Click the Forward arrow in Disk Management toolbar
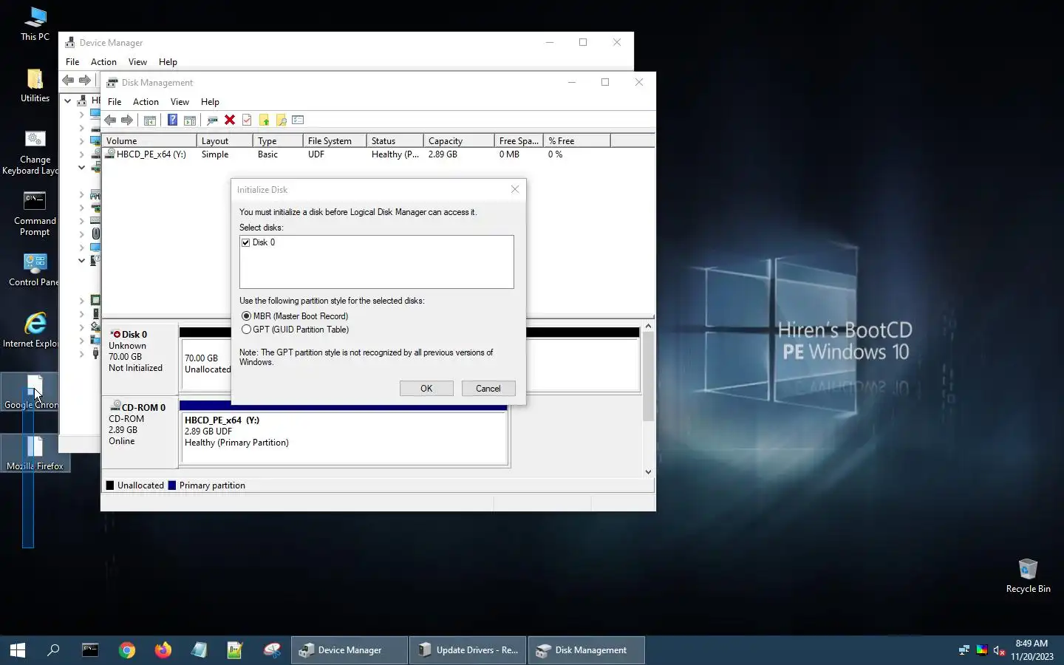This screenshot has width=1064, height=665. coord(127,120)
